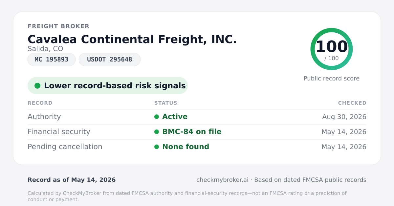Click the Aug 30, 2026 checked date
Image resolution: width=394 pixels, height=206 pixels.
[x=344, y=117]
